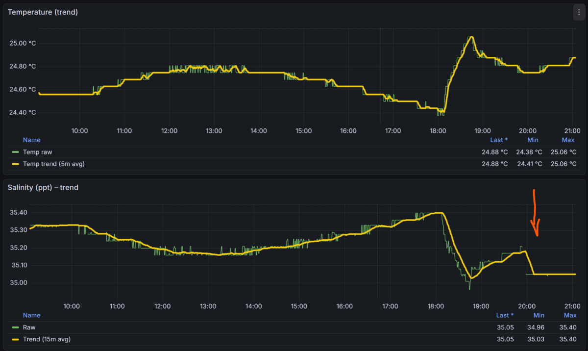Open the Temperature panel three-dot menu
Screen dimensions: 588x351
[579, 13]
